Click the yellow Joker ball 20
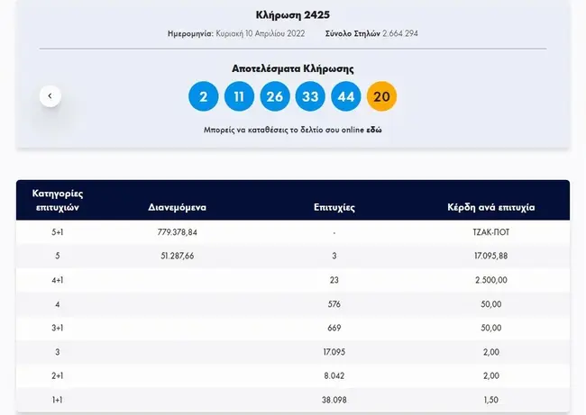 point(381,96)
